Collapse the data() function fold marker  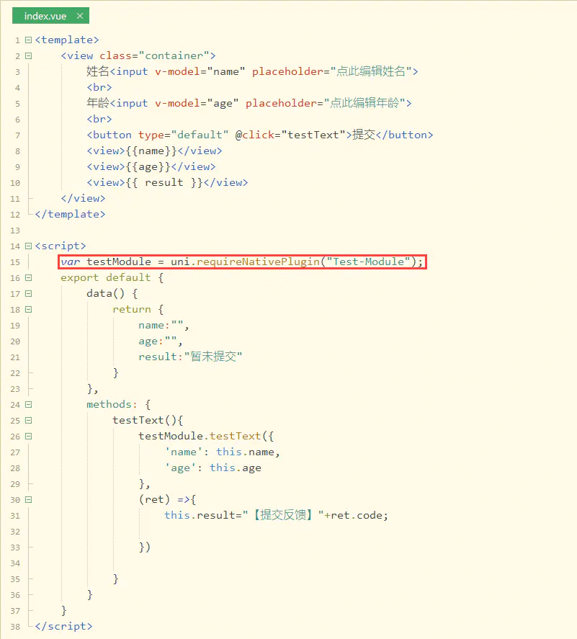pos(28,293)
